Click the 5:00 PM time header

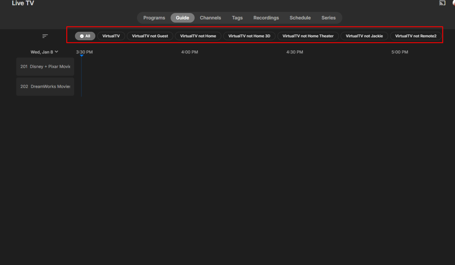point(400,52)
